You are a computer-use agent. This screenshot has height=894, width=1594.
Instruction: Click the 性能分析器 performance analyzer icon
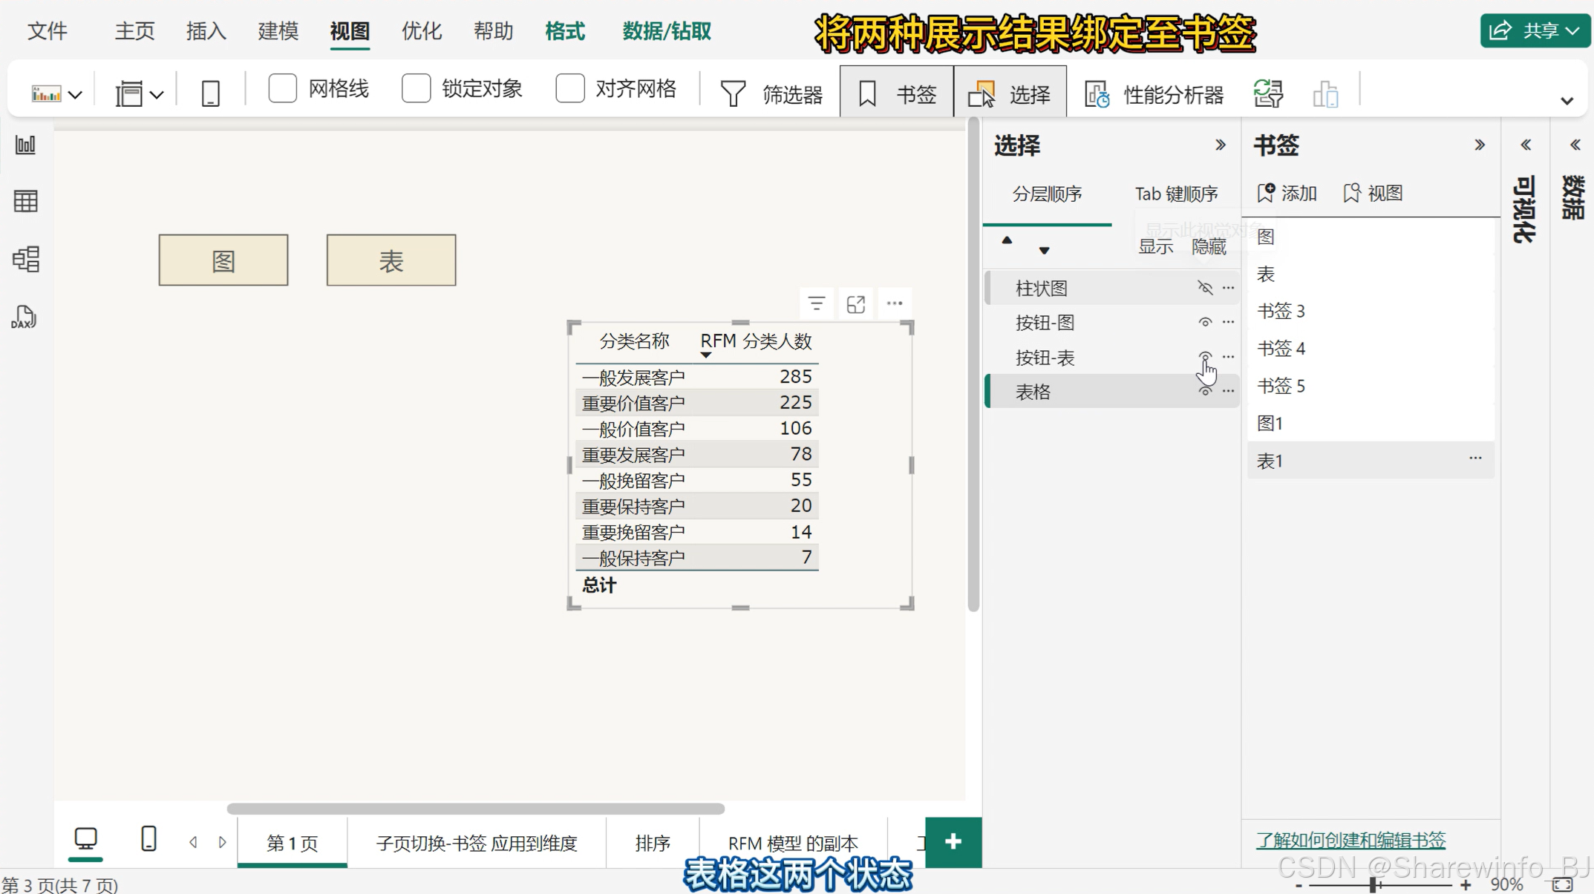pyautogui.click(x=1097, y=94)
